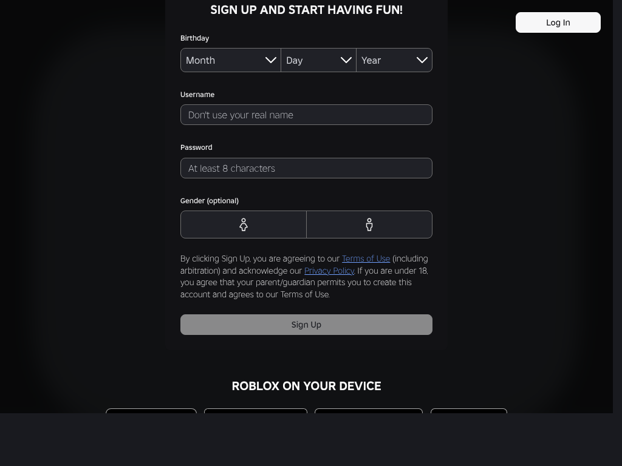
Task: Click the Log In button
Action: pos(558,22)
